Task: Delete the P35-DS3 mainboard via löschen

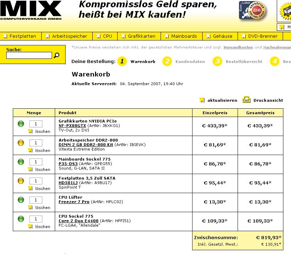Action: coord(43,170)
